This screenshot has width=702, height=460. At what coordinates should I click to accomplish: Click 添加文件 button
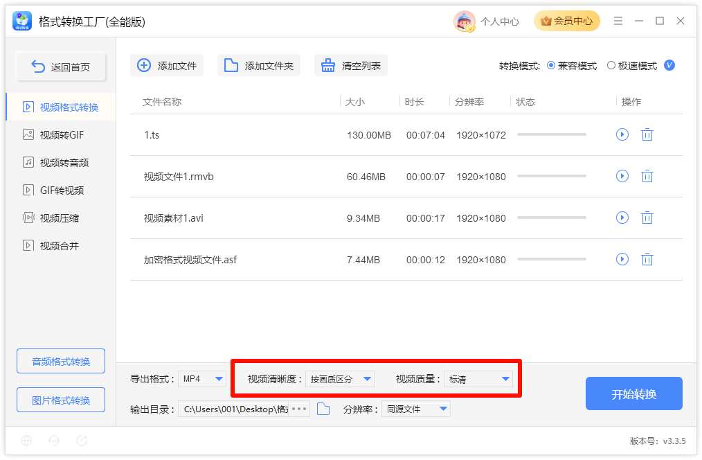(x=167, y=65)
